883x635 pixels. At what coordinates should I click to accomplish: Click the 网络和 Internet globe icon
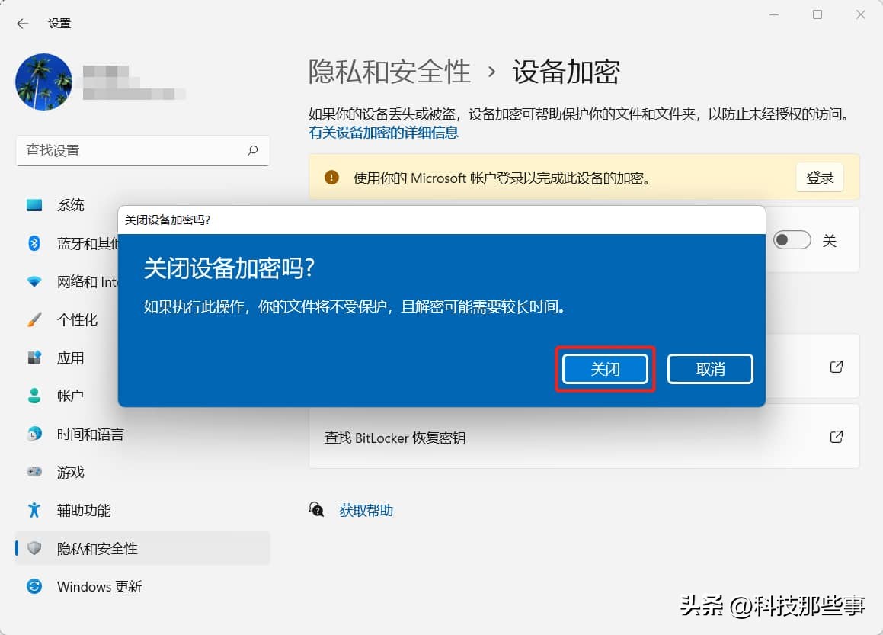point(34,281)
